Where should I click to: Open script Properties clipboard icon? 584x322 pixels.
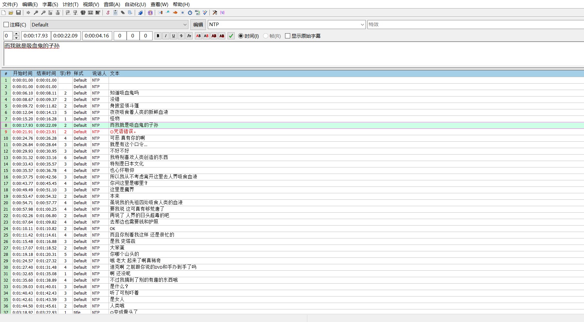115,13
